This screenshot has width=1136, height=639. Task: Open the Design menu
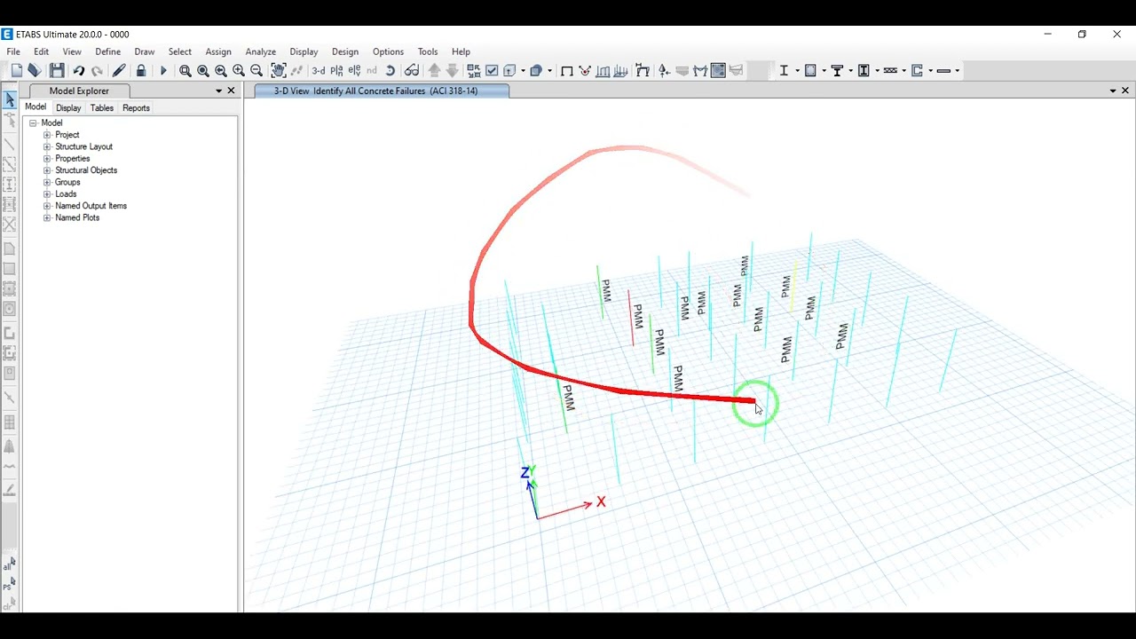[345, 51]
